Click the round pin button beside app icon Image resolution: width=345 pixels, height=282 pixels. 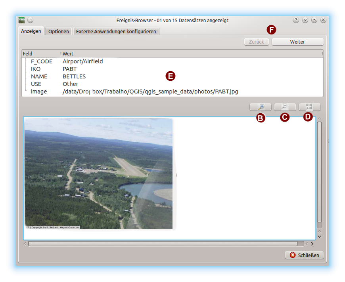pyautogui.click(x=31, y=20)
